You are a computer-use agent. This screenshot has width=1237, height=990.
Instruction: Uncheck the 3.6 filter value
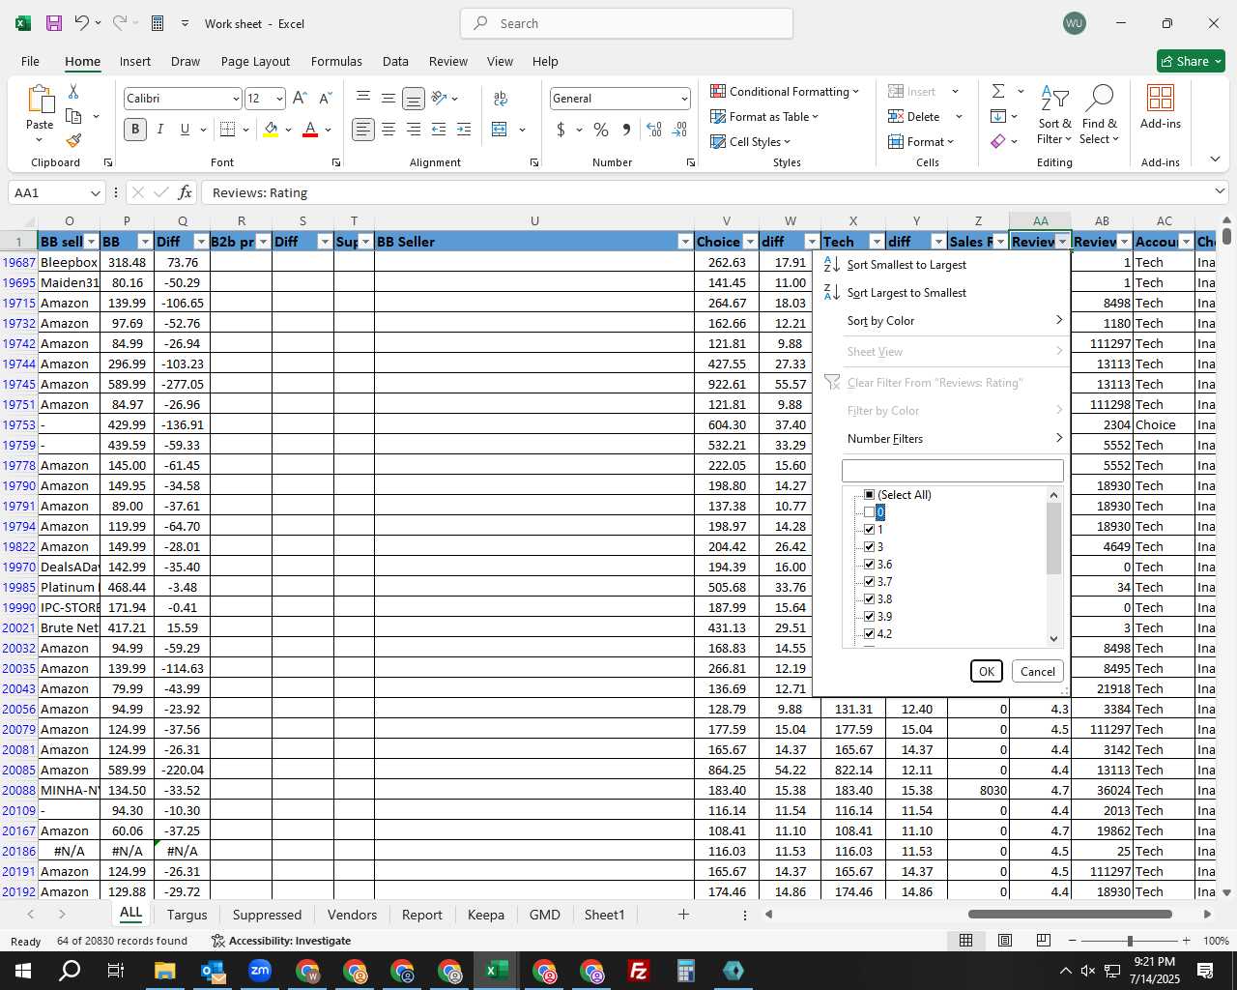(869, 564)
